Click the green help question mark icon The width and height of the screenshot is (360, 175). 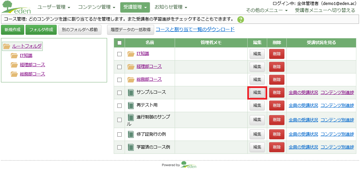point(241,20)
